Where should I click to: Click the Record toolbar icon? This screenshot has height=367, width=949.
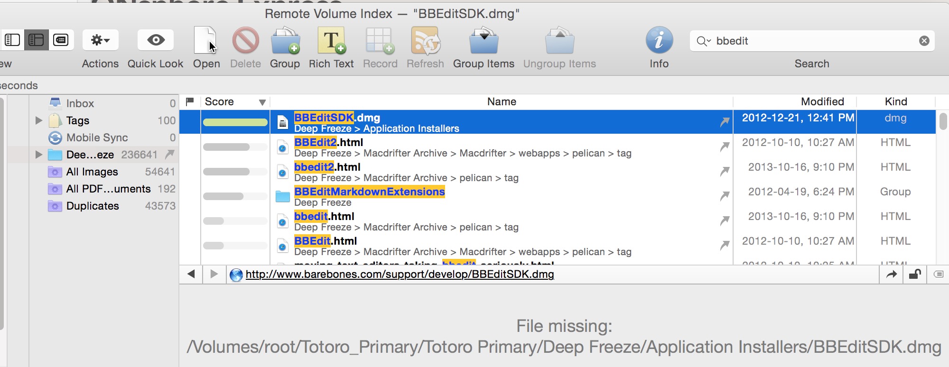click(380, 40)
